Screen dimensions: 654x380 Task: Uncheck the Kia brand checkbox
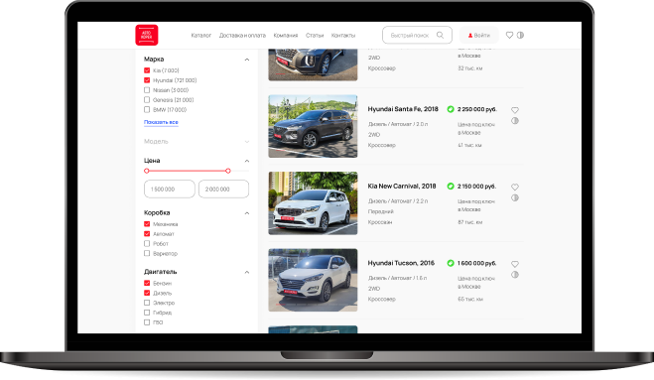pyautogui.click(x=147, y=70)
